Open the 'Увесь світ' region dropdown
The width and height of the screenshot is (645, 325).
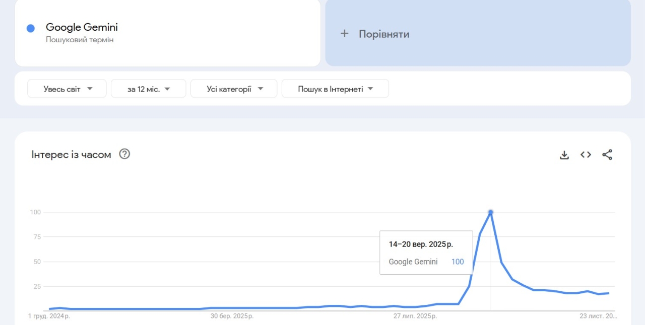tap(67, 88)
